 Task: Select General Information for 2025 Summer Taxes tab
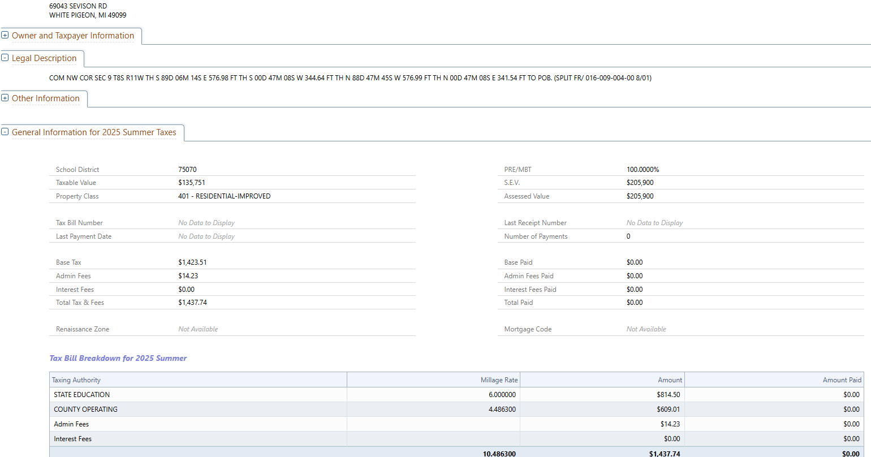(94, 132)
